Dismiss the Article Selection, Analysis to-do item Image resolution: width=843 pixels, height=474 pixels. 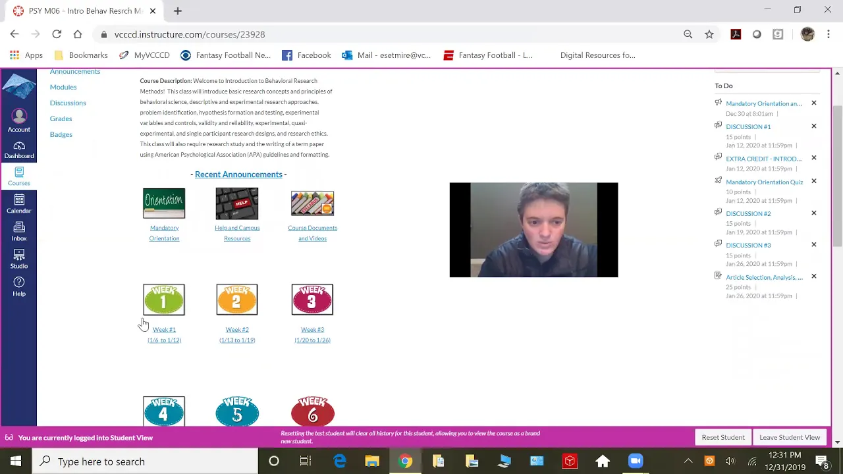(813, 276)
